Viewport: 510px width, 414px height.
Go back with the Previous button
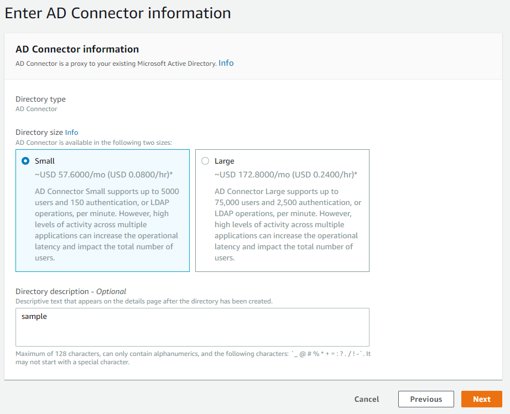point(426,399)
